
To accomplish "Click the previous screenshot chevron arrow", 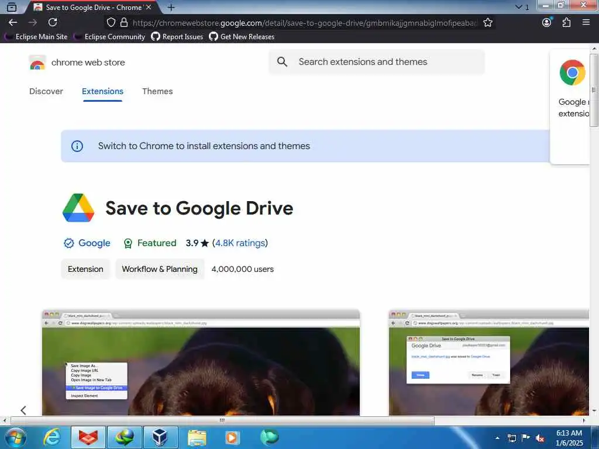I will (x=23, y=410).
